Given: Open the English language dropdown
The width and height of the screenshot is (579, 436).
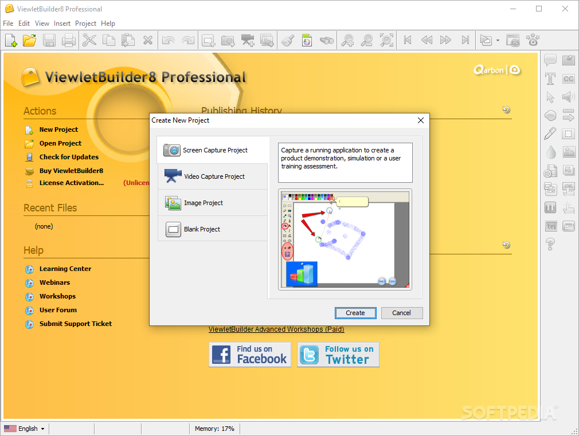Looking at the screenshot, I should pos(25,429).
